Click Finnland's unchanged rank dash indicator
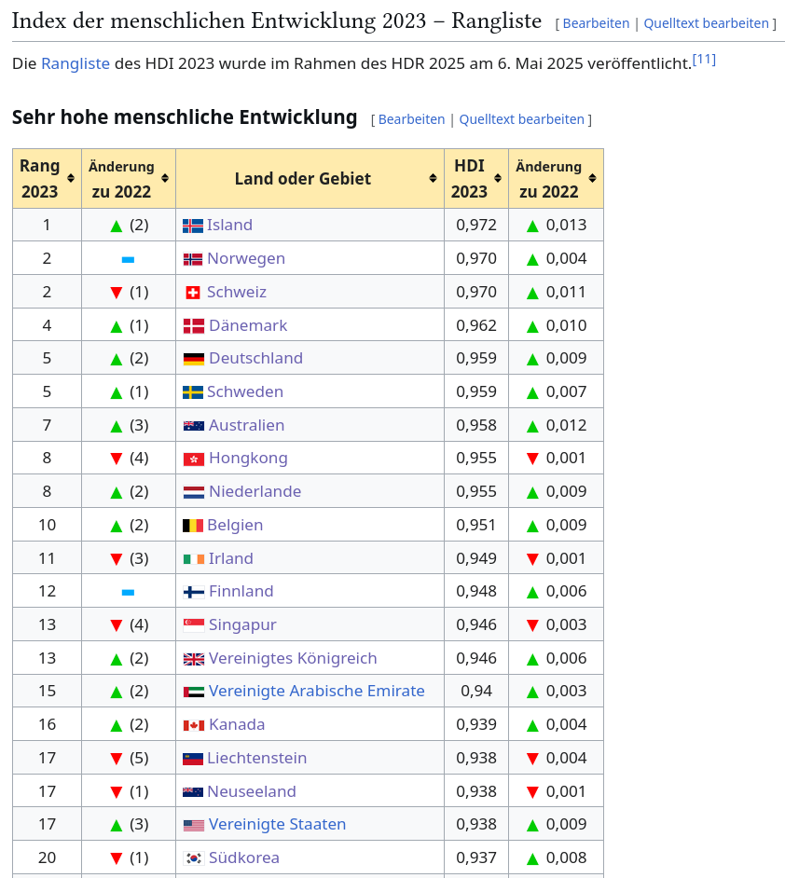Screen dimensions: 785x878 pyautogui.click(x=129, y=593)
